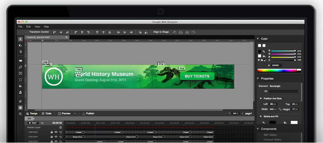Screen dimensions: 323x143
Task: Open the Help menu
Action: pos(46,27)
